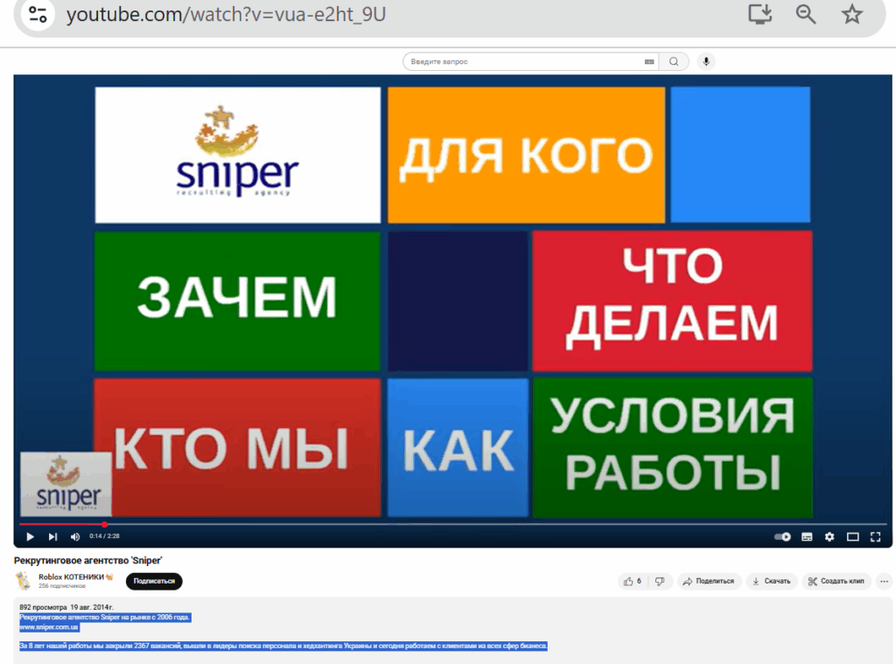Skip to the next video

tap(52, 536)
